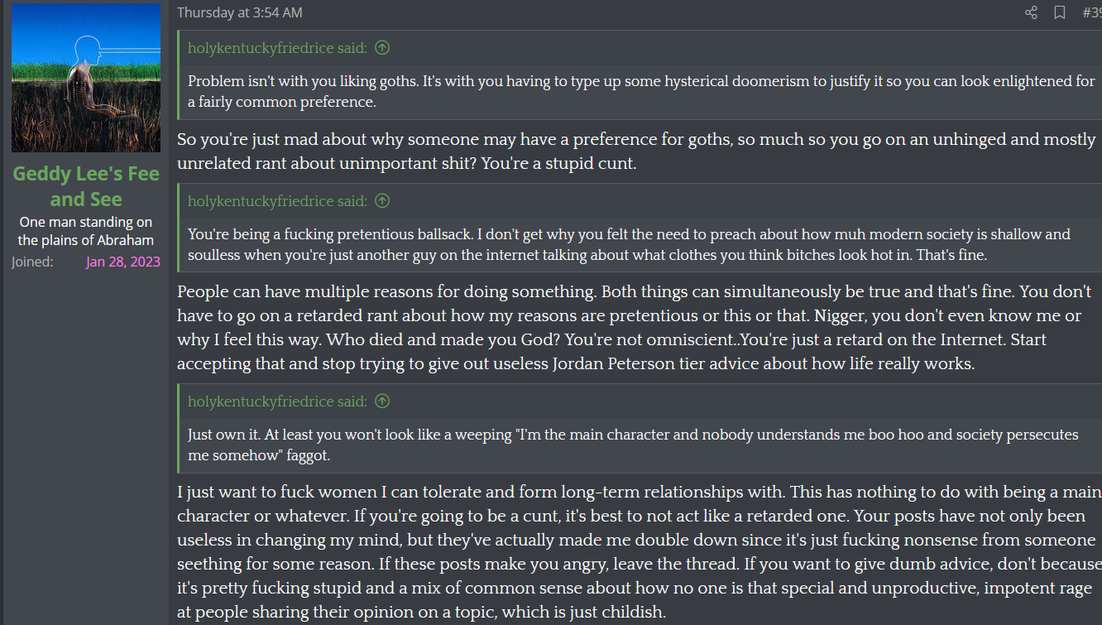Open post number #39 permalink
Image resolution: width=1102 pixels, height=625 pixels.
click(x=1091, y=12)
